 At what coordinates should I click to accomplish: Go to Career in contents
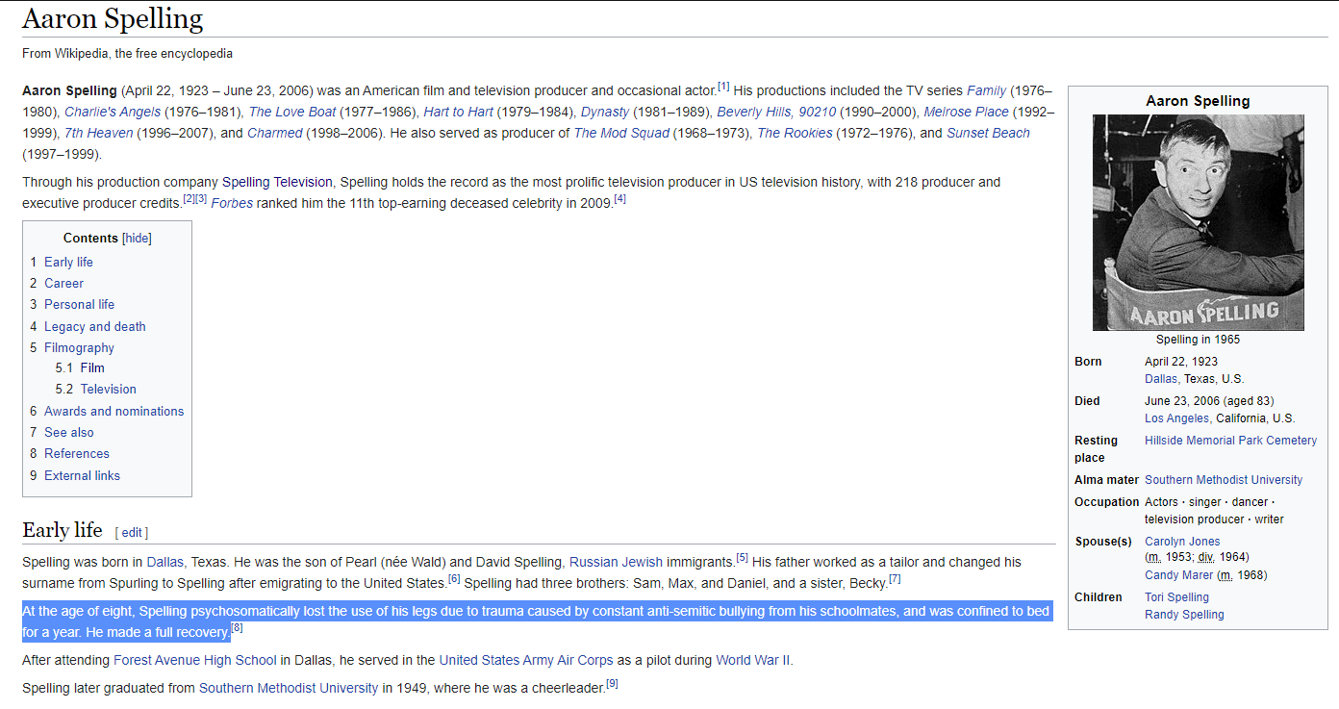pos(63,283)
